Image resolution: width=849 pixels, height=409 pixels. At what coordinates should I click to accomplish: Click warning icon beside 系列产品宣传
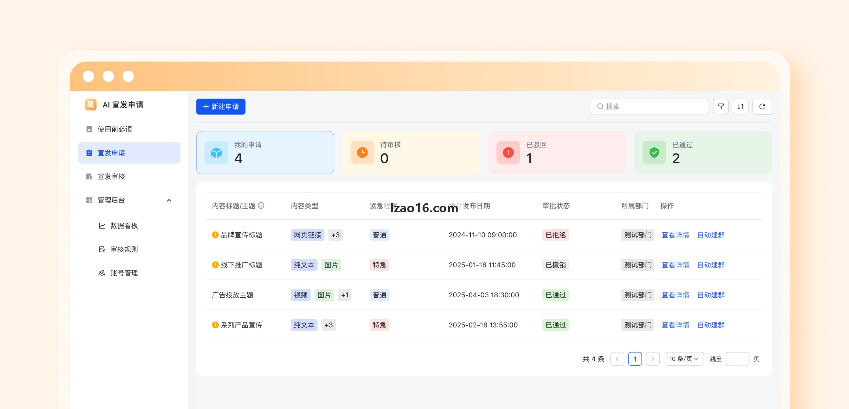(215, 325)
